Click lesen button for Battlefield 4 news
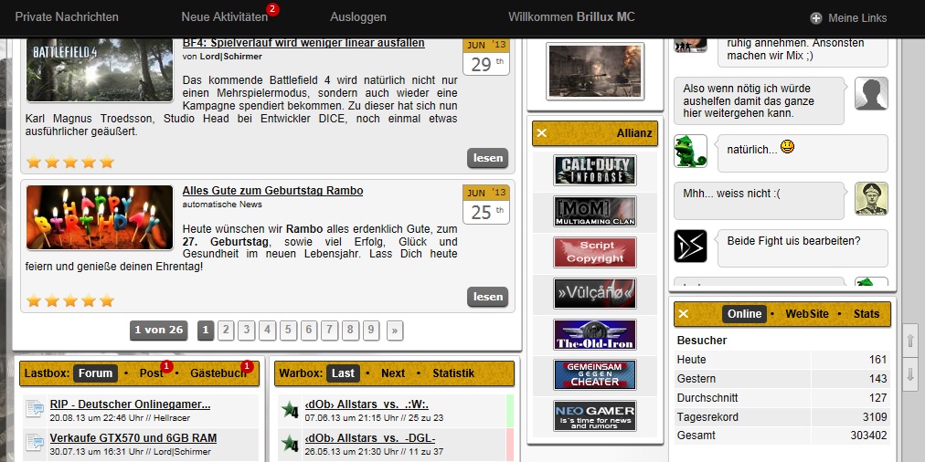Viewport: 925px width, 462px height. [x=488, y=158]
